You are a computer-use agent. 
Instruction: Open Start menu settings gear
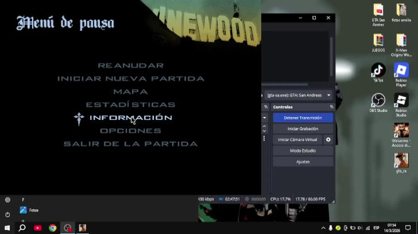pos(7,200)
